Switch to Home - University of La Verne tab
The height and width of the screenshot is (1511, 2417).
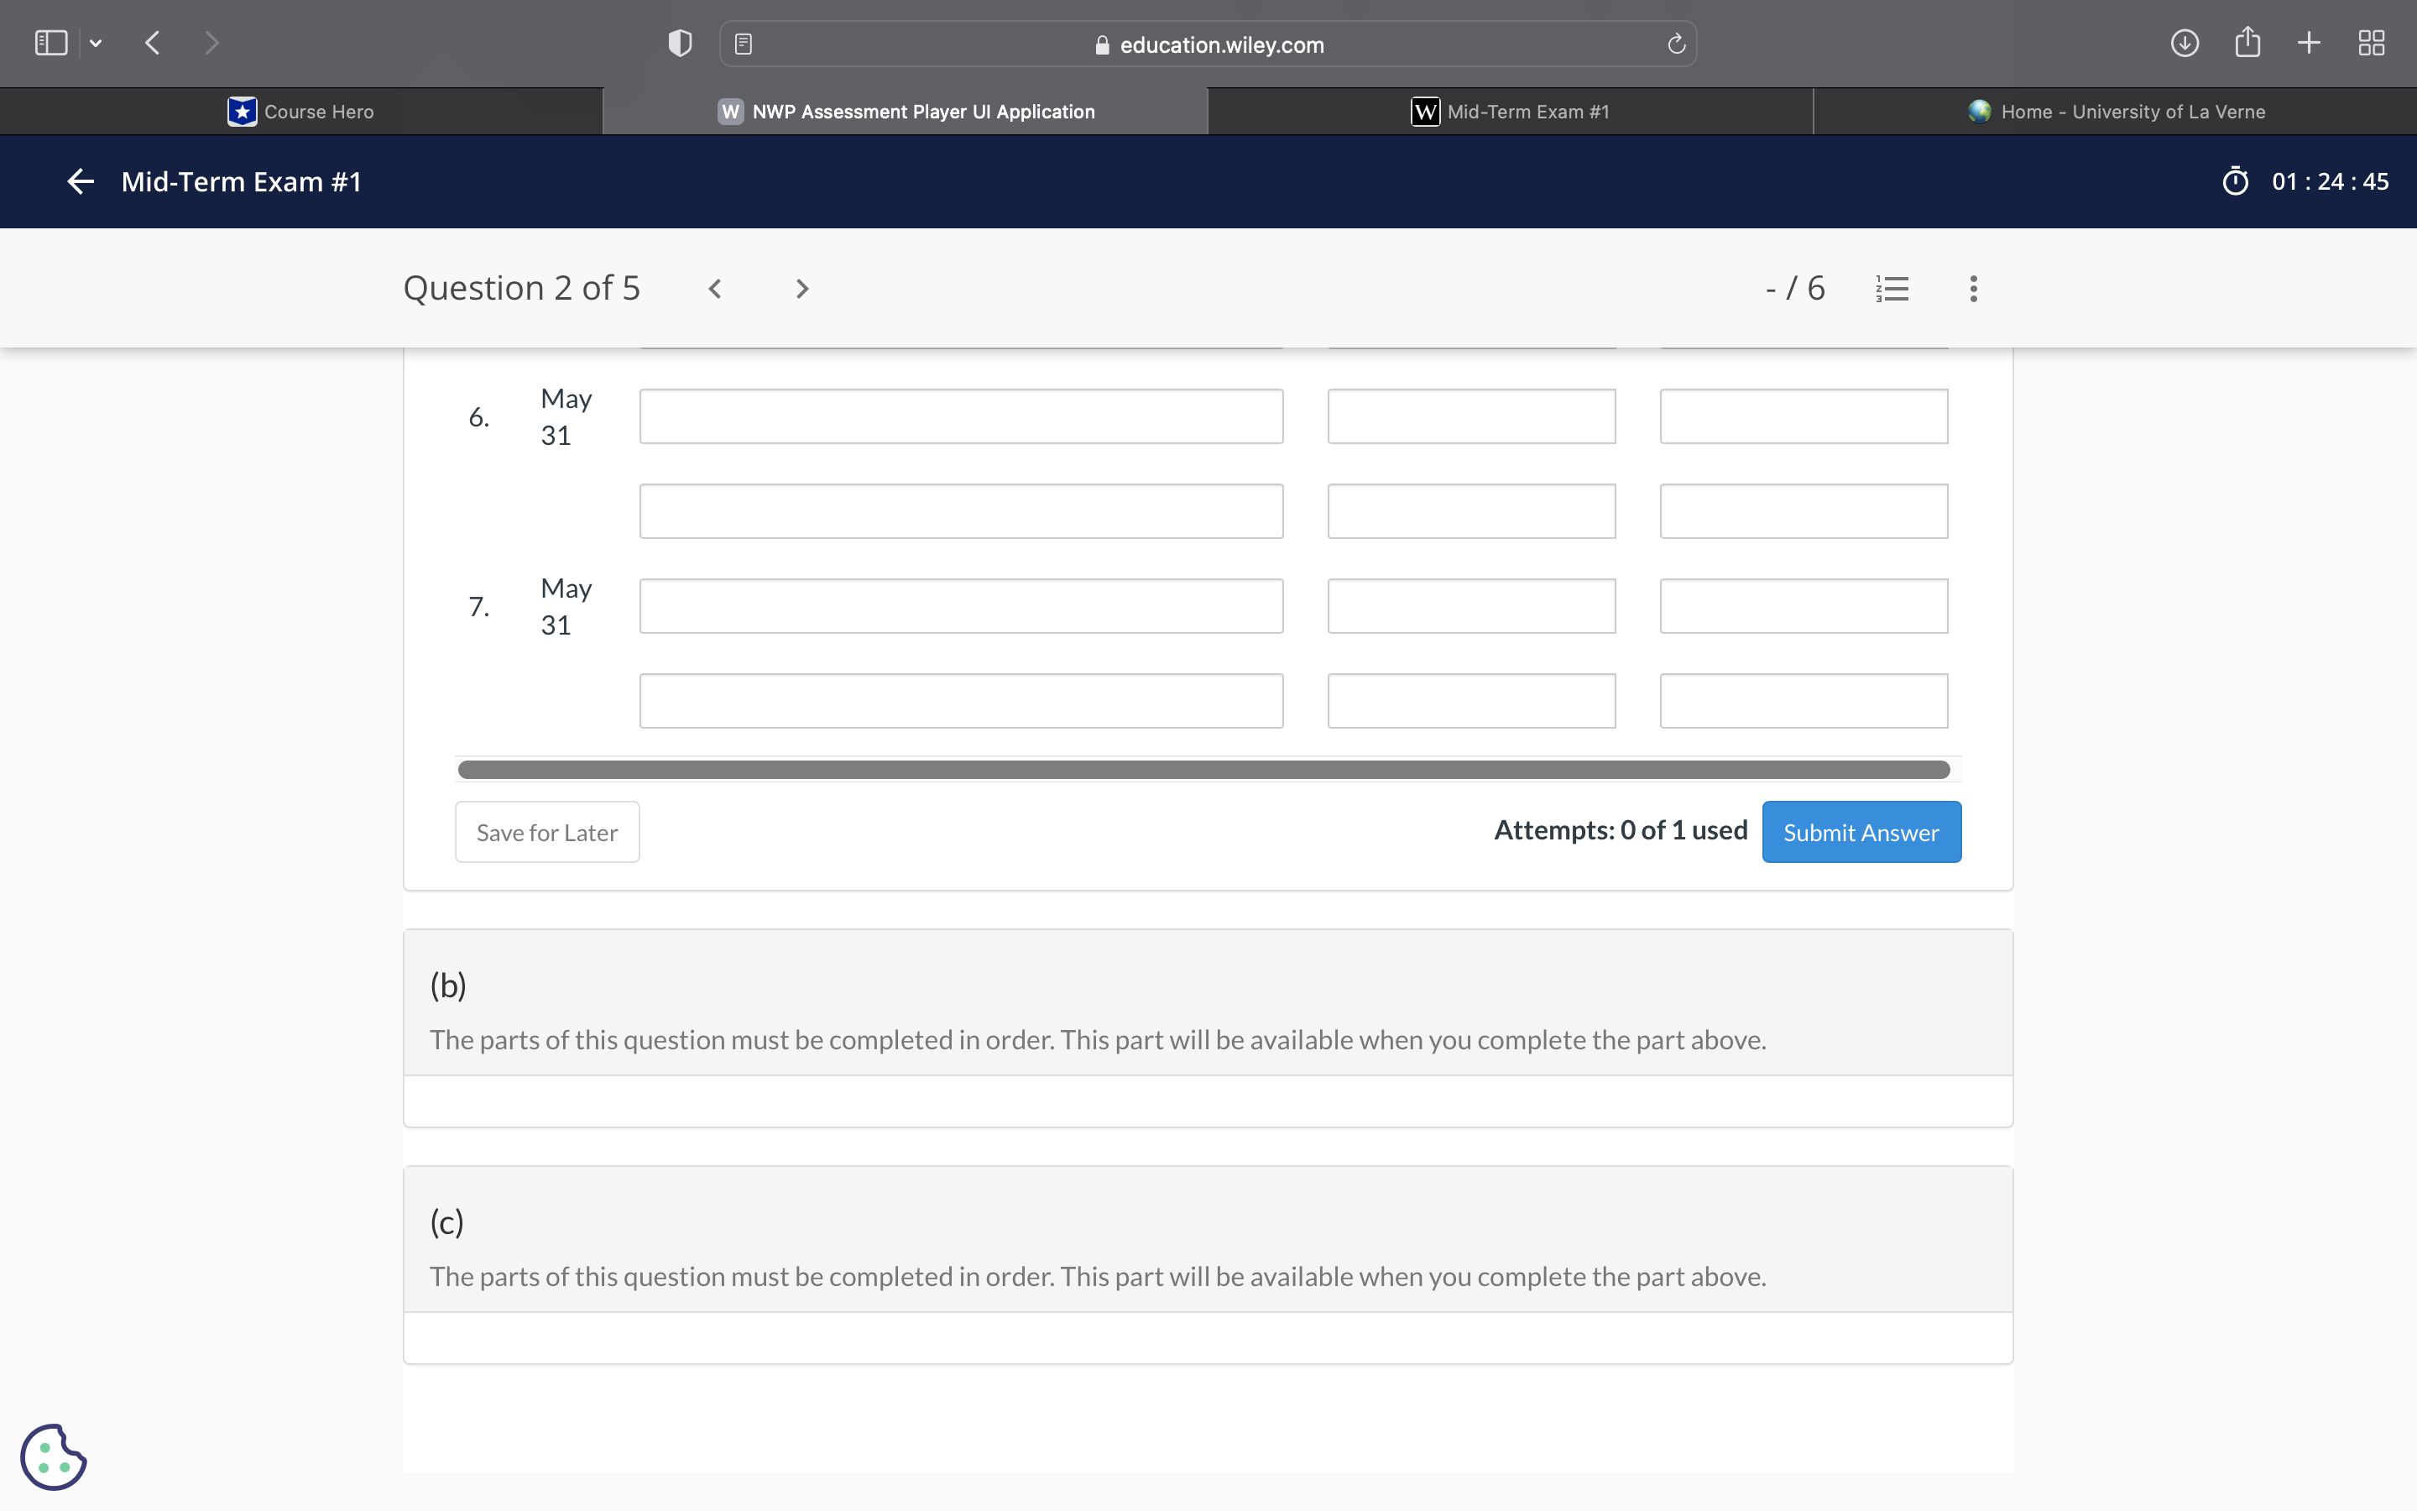tap(2116, 111)
